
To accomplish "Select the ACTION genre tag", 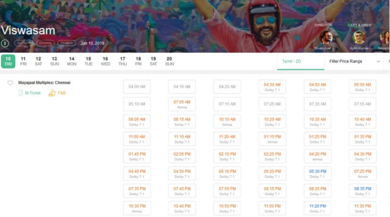I will (23, 44).
